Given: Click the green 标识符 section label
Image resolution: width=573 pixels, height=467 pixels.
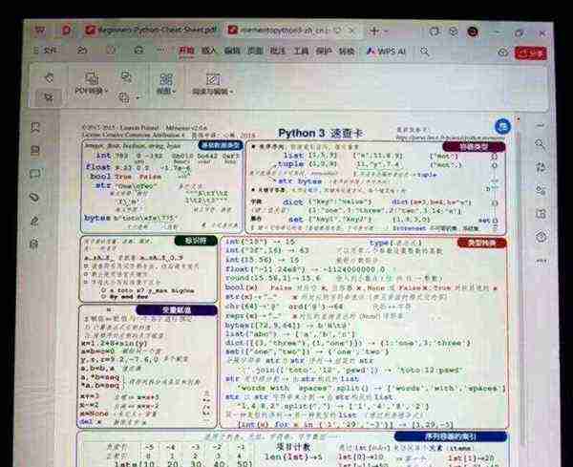Looking at the screenshot, I should coord(196,241).
